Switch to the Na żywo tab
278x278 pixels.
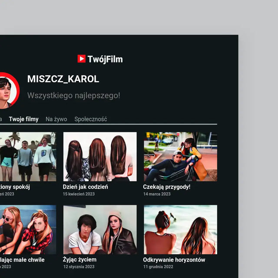56,119
